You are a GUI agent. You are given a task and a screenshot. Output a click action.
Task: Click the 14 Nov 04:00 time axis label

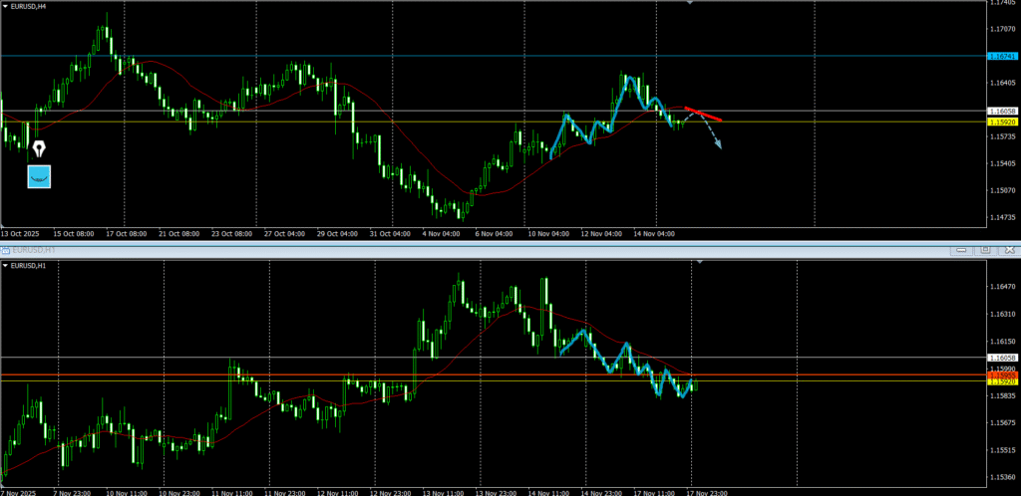[x=655, y=234]
